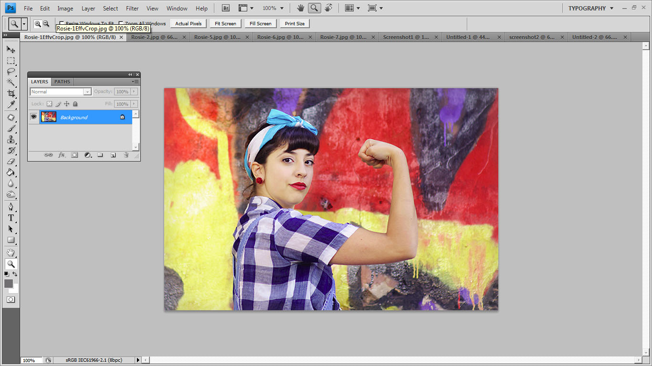Click the Fit Screen button

tap(225, 23)
